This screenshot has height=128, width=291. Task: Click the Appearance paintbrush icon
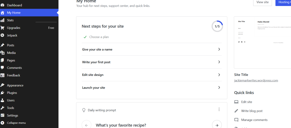2,85
